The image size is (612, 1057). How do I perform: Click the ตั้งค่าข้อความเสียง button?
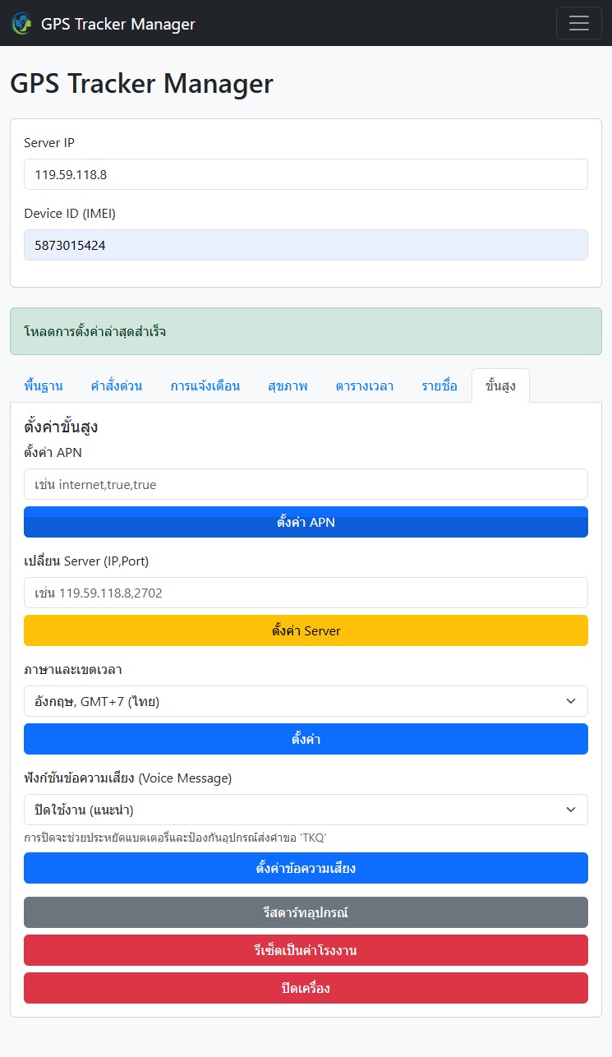click(x=306, y=868)
